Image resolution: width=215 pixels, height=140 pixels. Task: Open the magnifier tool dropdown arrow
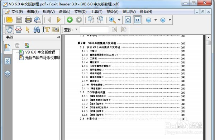click(x=119, y=20)
